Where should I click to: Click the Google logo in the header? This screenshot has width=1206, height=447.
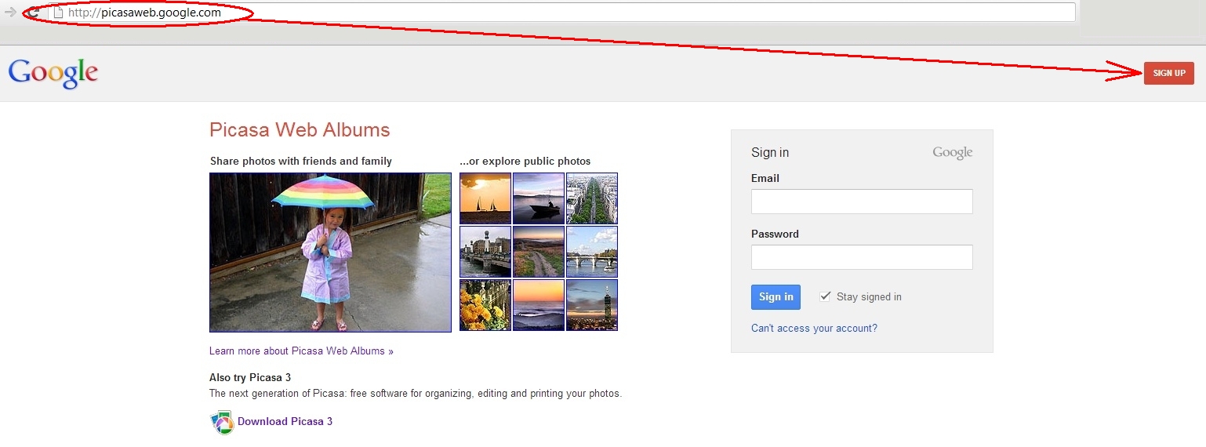53,74
